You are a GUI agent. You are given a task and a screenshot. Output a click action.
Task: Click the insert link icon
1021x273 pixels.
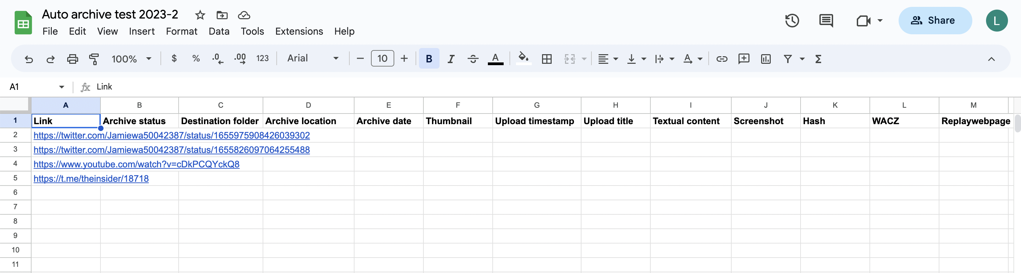[721, 59]
